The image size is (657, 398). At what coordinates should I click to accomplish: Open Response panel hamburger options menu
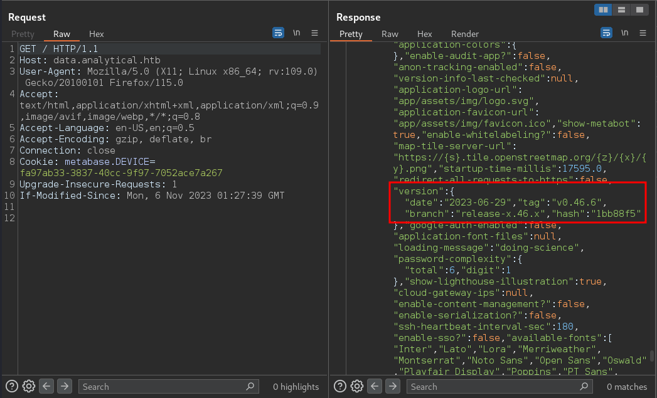tap(643, 33)
